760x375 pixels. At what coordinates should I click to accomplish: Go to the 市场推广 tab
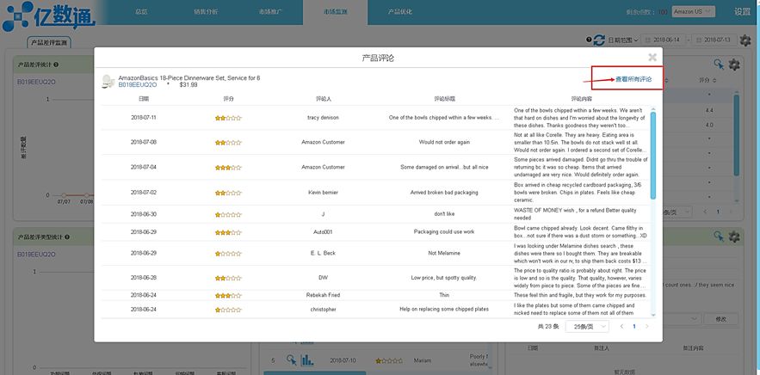[270, 12]
